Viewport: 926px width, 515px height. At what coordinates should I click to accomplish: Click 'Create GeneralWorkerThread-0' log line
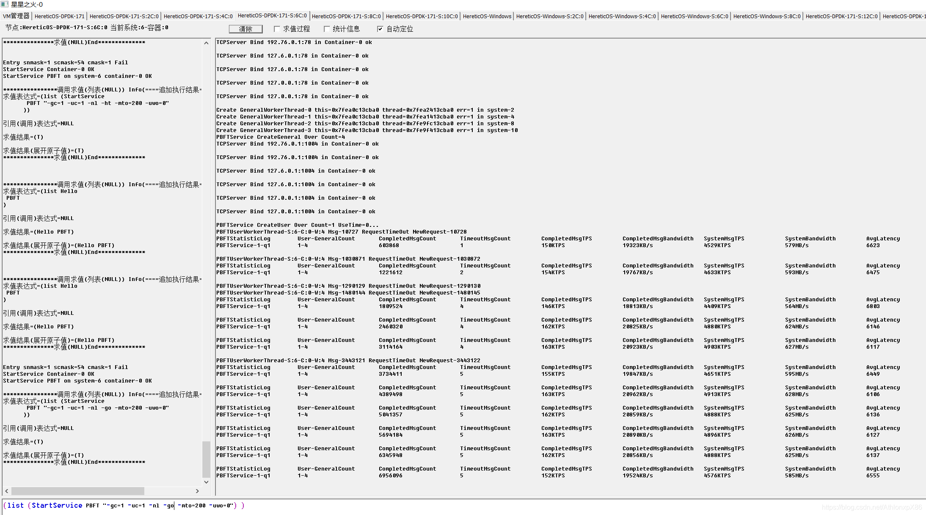point(365,110)
